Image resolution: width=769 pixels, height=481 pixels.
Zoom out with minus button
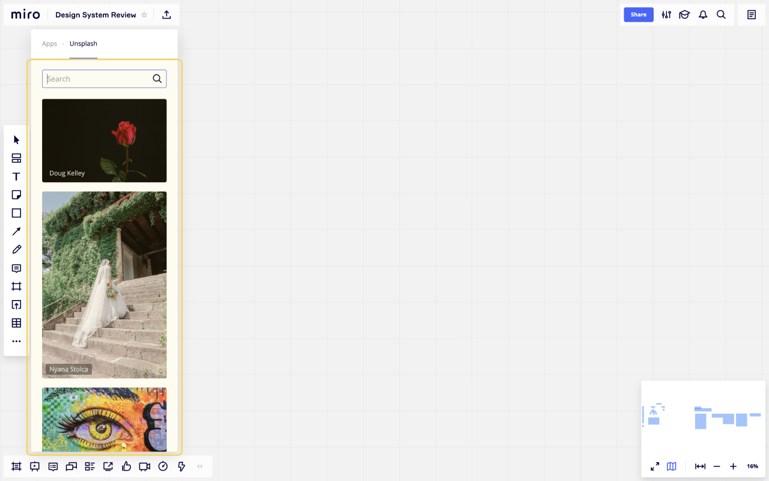tap(717, 467)
